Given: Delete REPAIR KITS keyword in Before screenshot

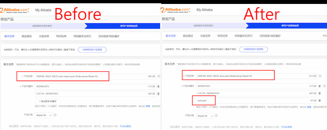Looking at the screenshot, I should (x=159, y=86).
